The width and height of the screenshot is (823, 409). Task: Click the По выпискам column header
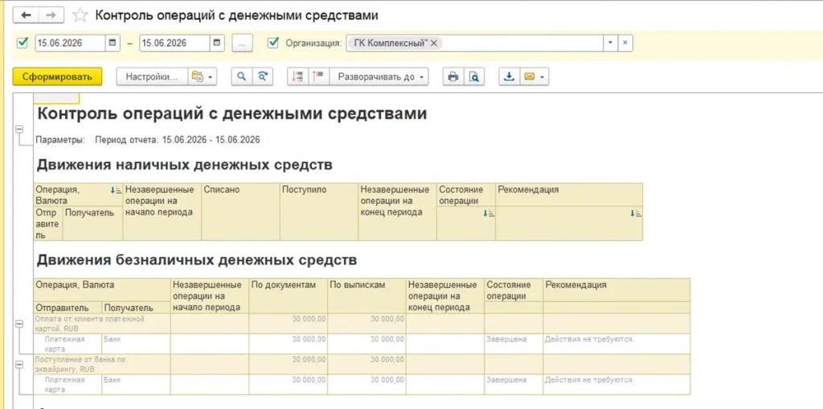click(366, 296)
